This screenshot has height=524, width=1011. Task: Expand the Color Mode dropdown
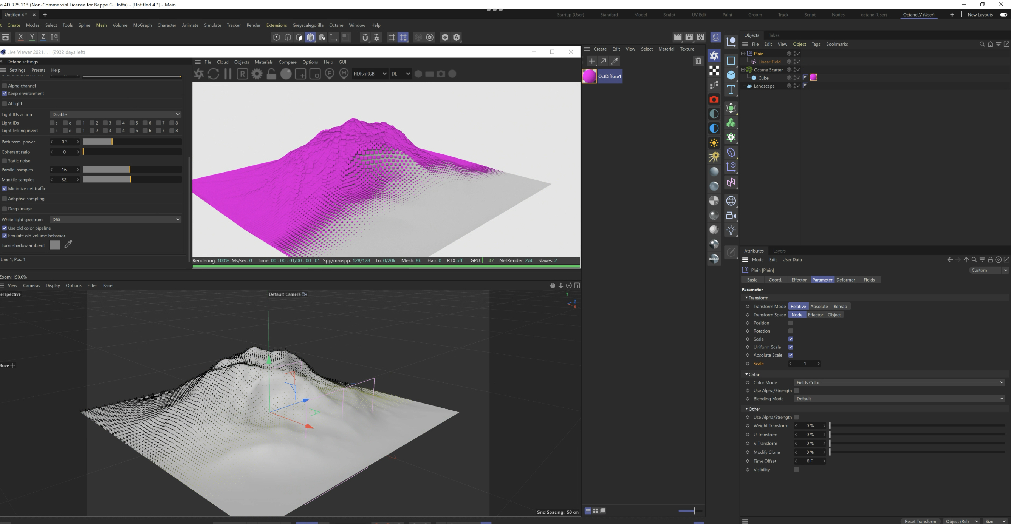tap(899, 382)
